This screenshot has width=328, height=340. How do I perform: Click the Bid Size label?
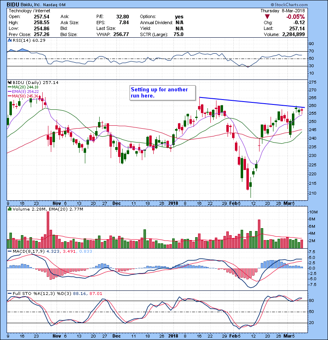point(69,34)
